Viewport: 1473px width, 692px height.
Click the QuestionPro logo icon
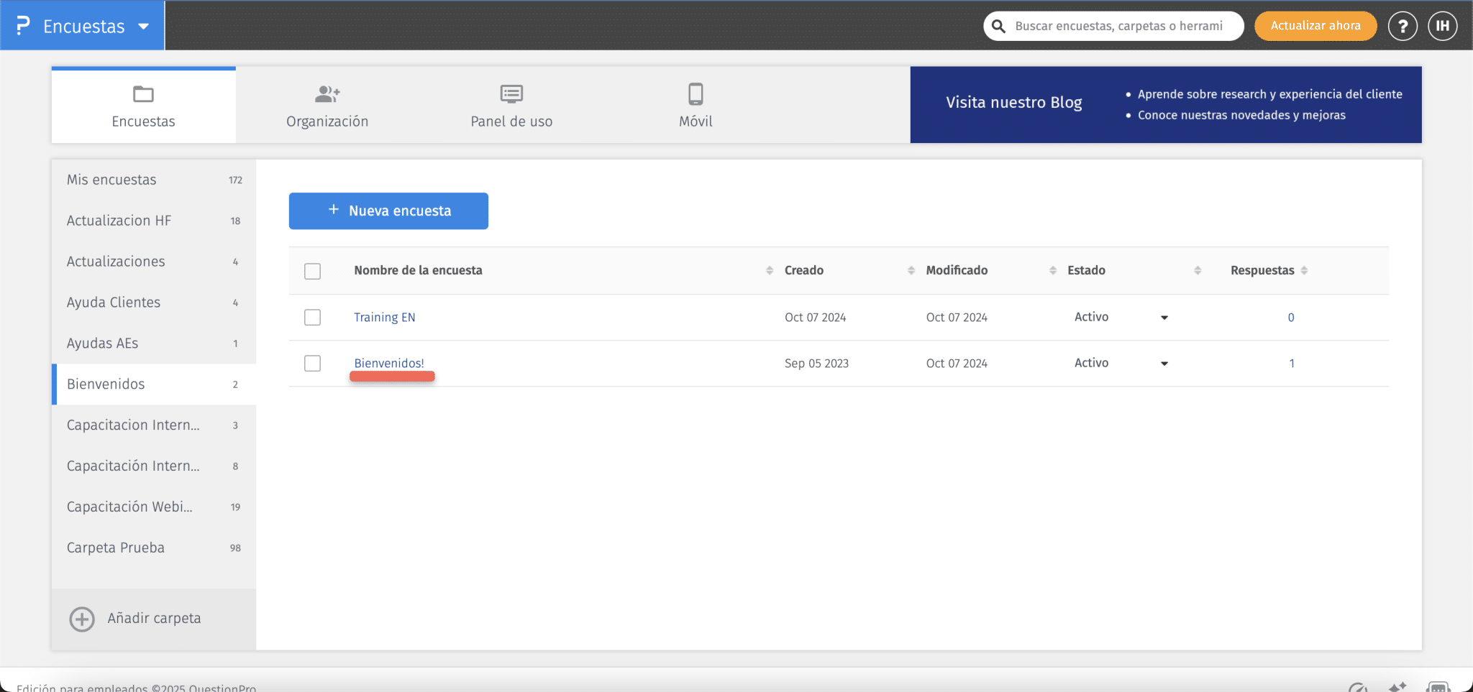[x=22, y=25]
